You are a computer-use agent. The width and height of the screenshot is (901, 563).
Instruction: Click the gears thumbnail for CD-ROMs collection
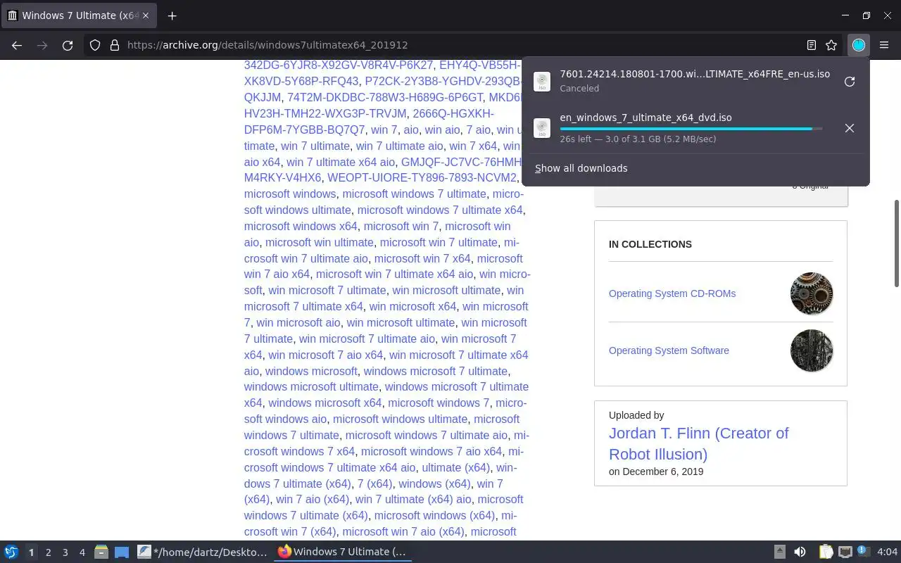(x=812, y=293)
